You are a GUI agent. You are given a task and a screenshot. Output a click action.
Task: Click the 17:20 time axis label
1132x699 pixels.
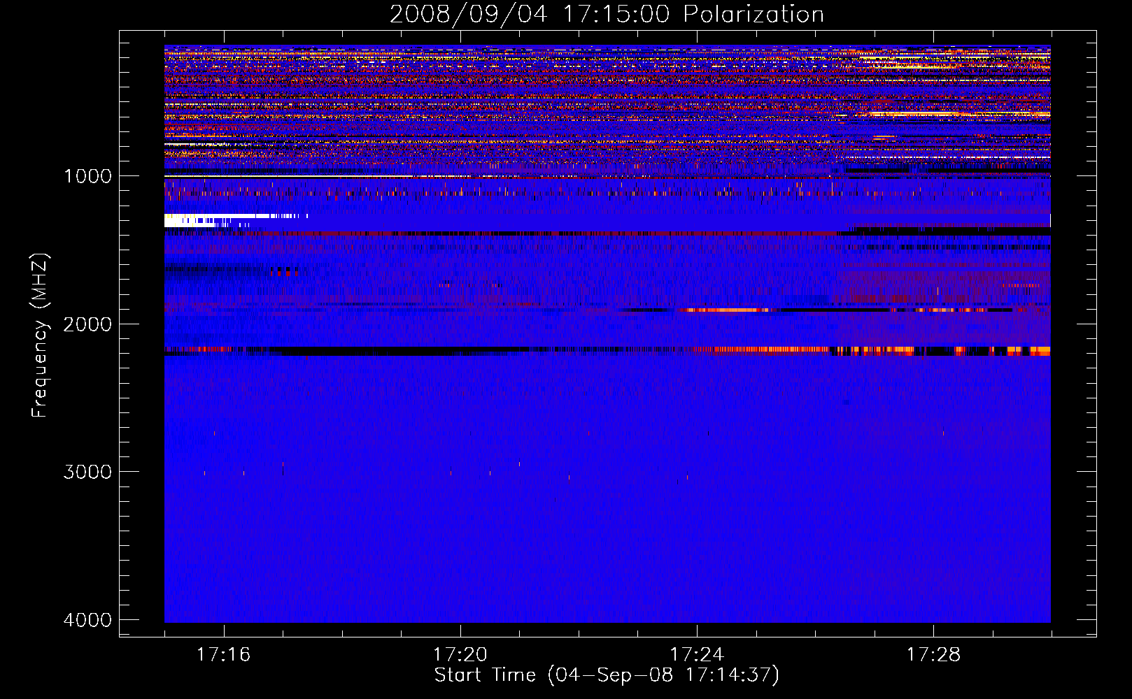[460, 654]
